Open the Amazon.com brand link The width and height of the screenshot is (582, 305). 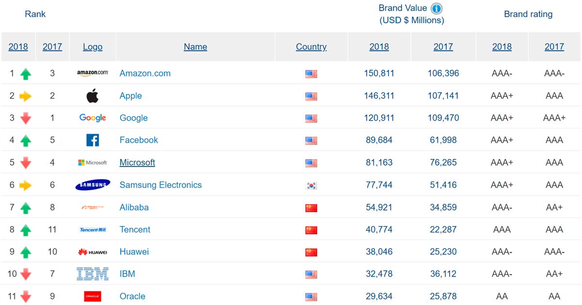(145, 74)
